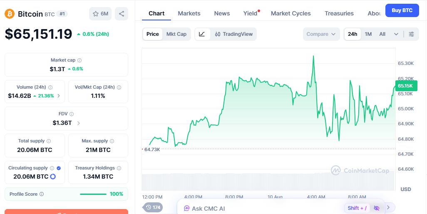Screen dimensions: 427x214
Task: Expand more time range options chevron
Action: coord(396,34)
